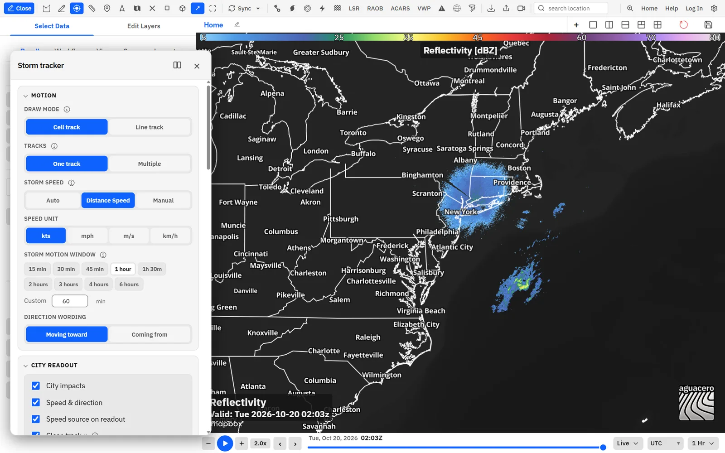Open the tornado icon in toolbar
This screenshot has height=453, width=725.
(x=472, y=8)
